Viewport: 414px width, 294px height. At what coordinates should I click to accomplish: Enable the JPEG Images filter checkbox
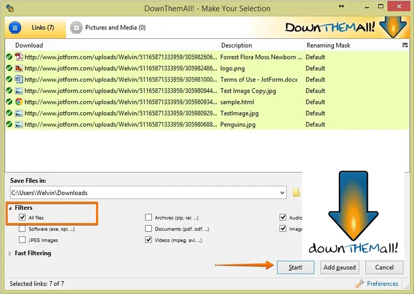click(x=22, y=240)
